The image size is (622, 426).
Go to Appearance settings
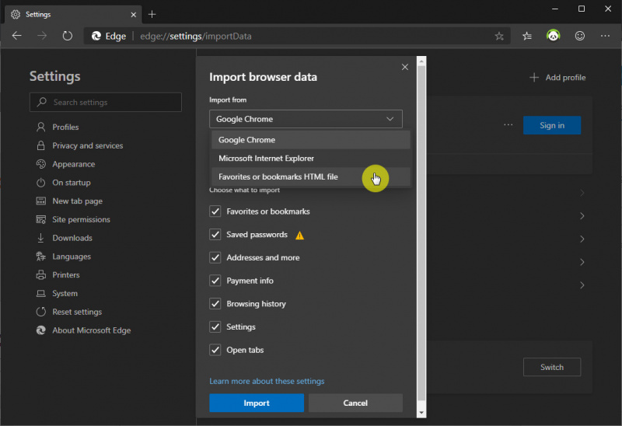pos(66,164)
